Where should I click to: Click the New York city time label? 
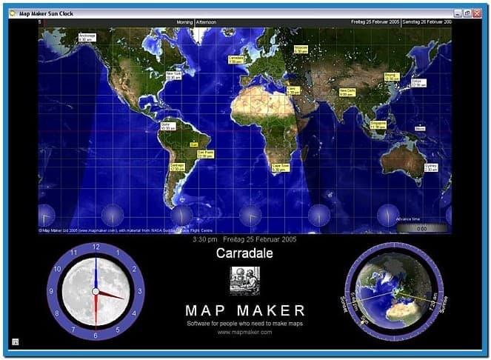point(174,76)
